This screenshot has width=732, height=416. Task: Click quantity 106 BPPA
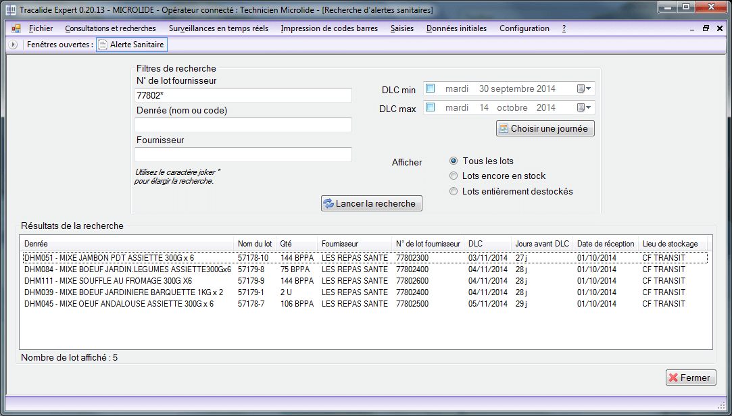click(x=297, y=304)
